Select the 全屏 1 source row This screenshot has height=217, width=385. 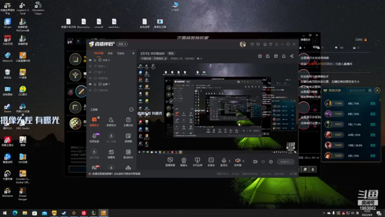(x=112, y=84)
